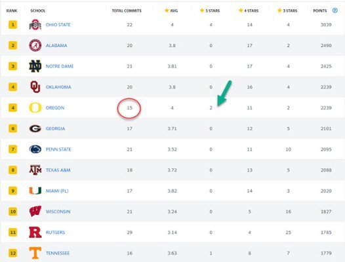The width and height of the screenshot is (345, 262).
Task: Open the Texas A&M school link
Action: pos(58,170)
